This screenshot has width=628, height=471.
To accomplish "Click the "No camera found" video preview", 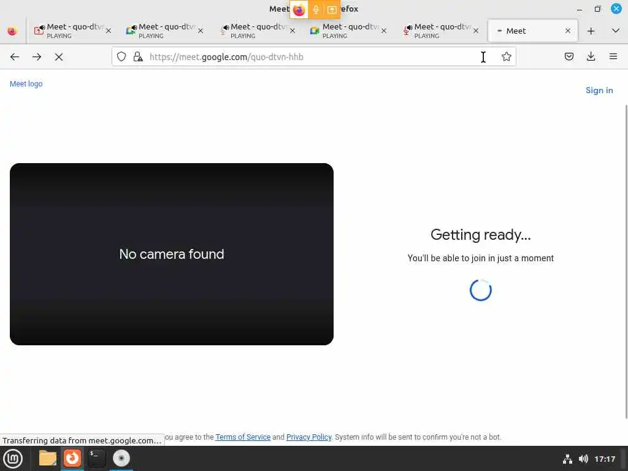I will (x=172, y=254).
